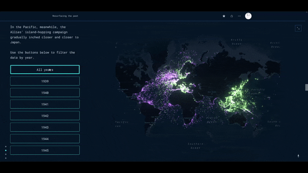Screen dimensions: 308x173
Task: Click the Indian Ocean map label
Action: pos(212,120)
